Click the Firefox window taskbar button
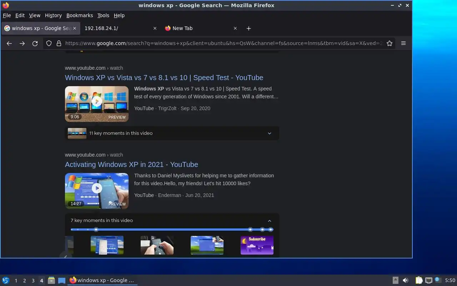This screenshot has height=286, width=457. (x=102, y=280)
